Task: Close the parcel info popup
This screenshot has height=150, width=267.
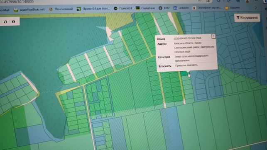Action: (213, 36)
